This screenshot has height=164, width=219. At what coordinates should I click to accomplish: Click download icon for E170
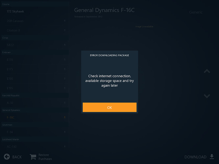(65, 59)
